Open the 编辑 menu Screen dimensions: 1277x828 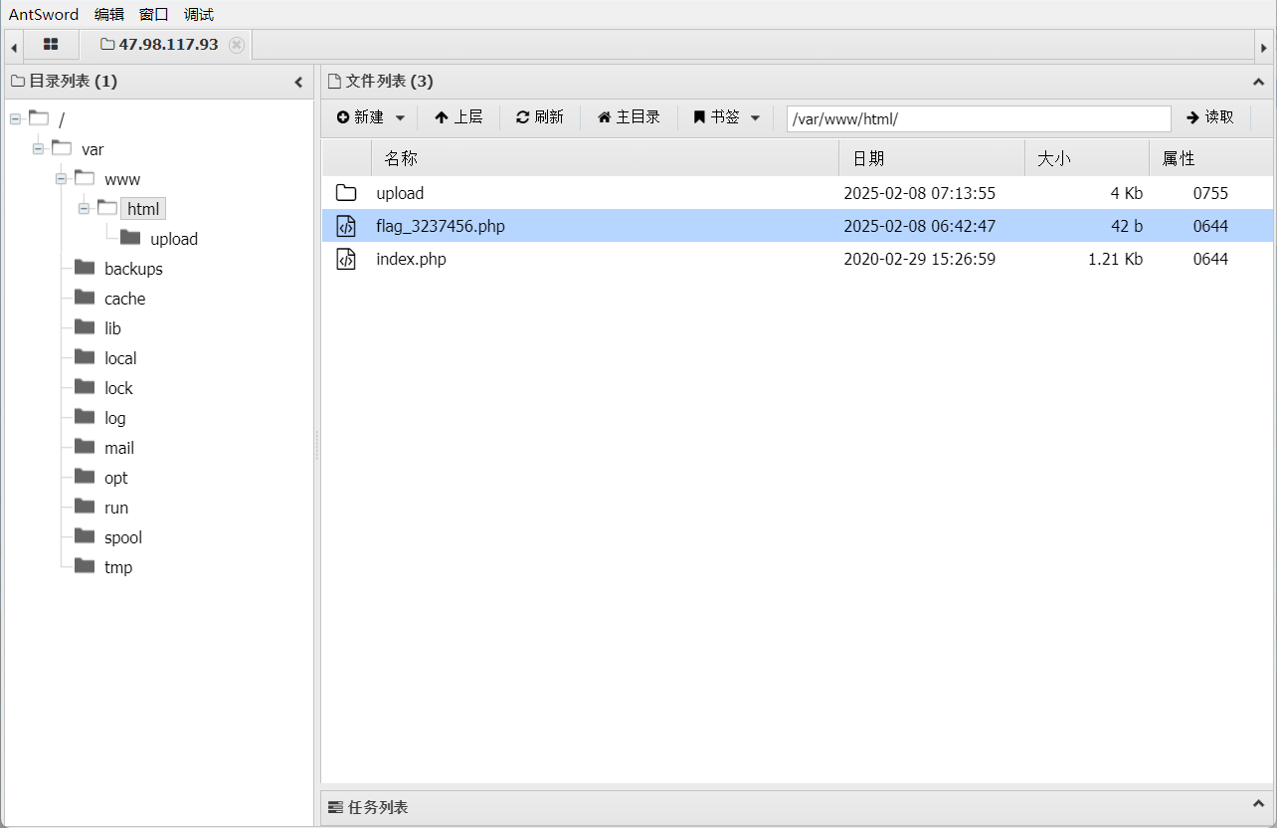tap(109, 14)
